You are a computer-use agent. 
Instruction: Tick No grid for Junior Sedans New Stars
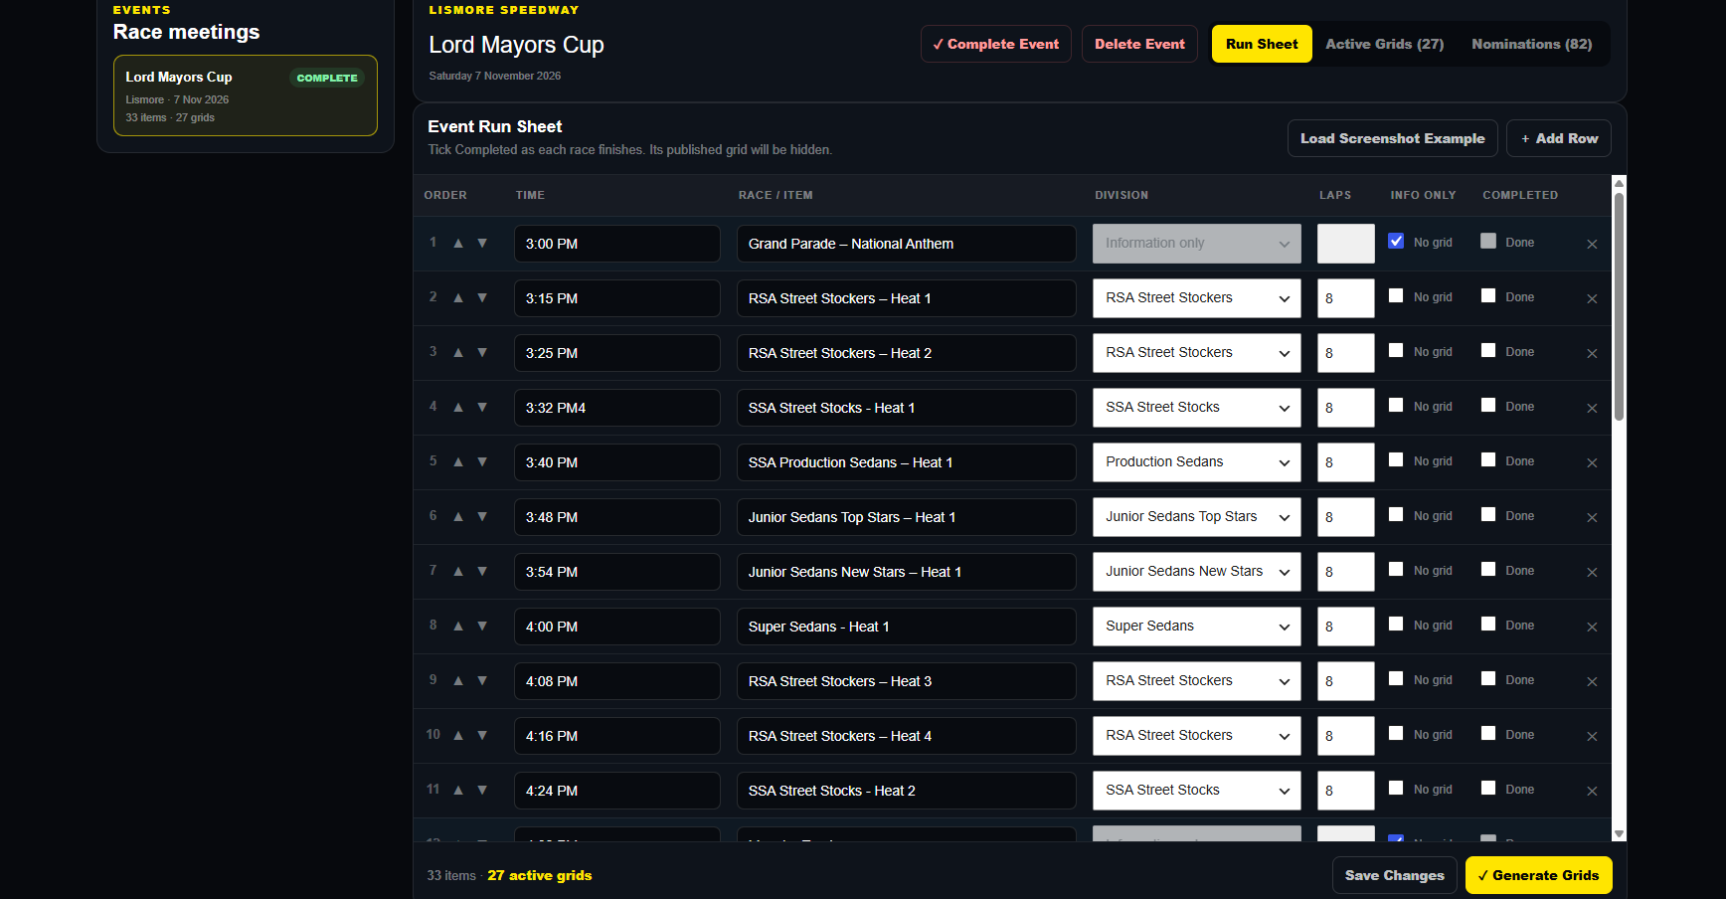(1396, 569)
